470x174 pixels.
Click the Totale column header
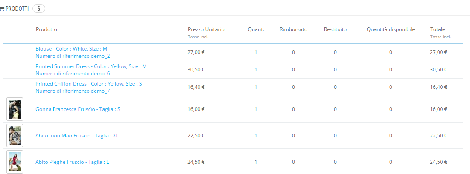[438, 29]
